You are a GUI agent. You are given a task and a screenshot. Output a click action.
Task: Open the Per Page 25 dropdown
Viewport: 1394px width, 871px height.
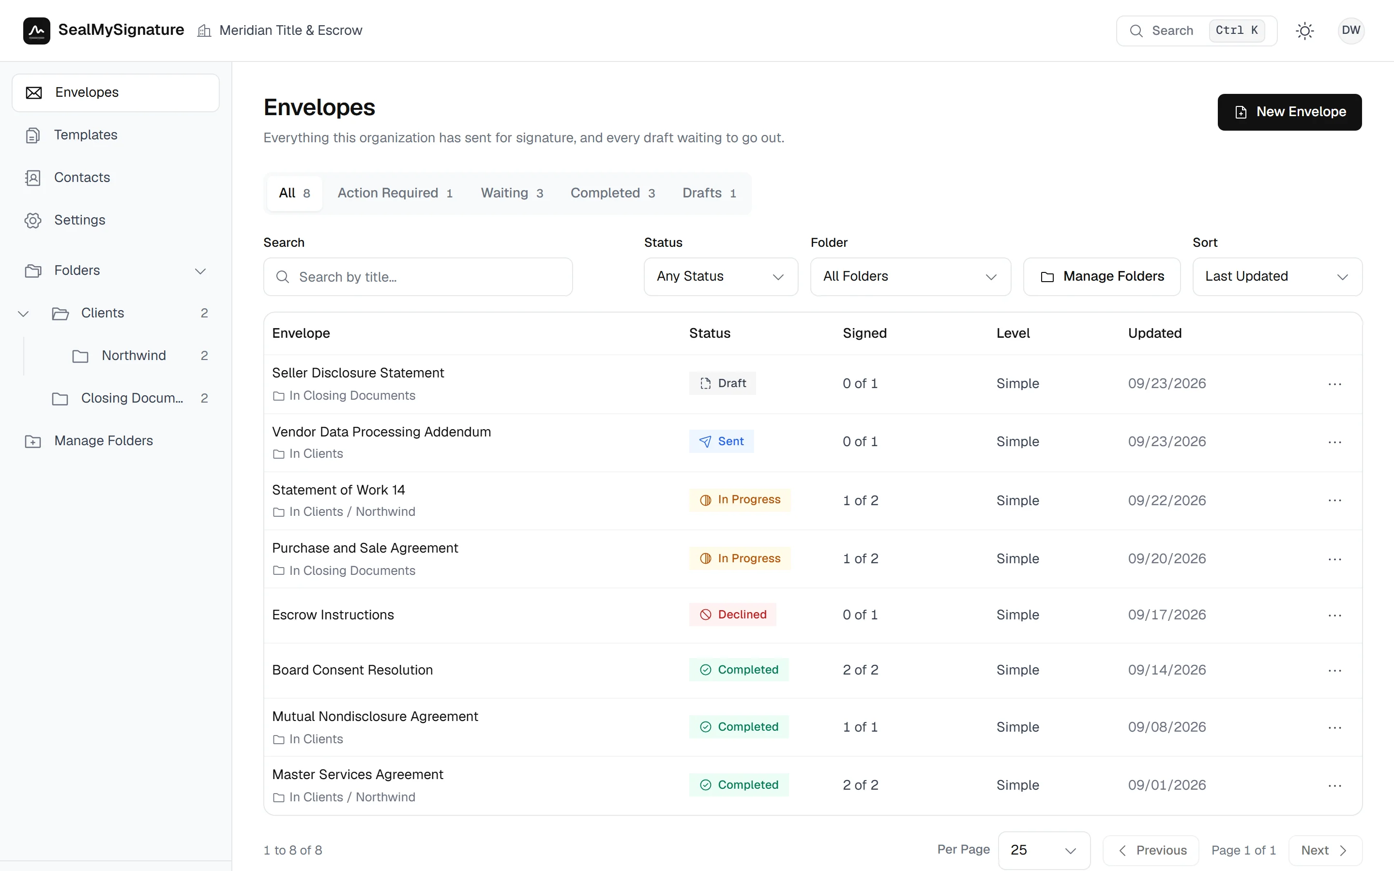pyautogui.click(x=1044, y=850)
